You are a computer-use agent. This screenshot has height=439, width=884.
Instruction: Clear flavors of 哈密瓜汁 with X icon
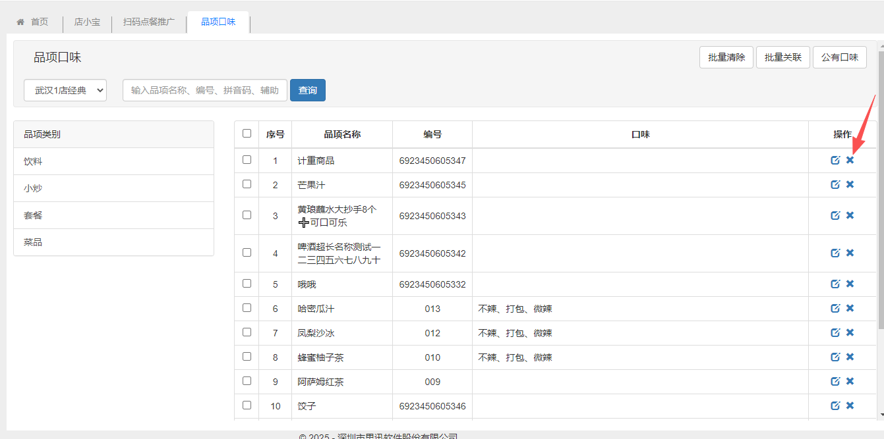coord(850,309)
